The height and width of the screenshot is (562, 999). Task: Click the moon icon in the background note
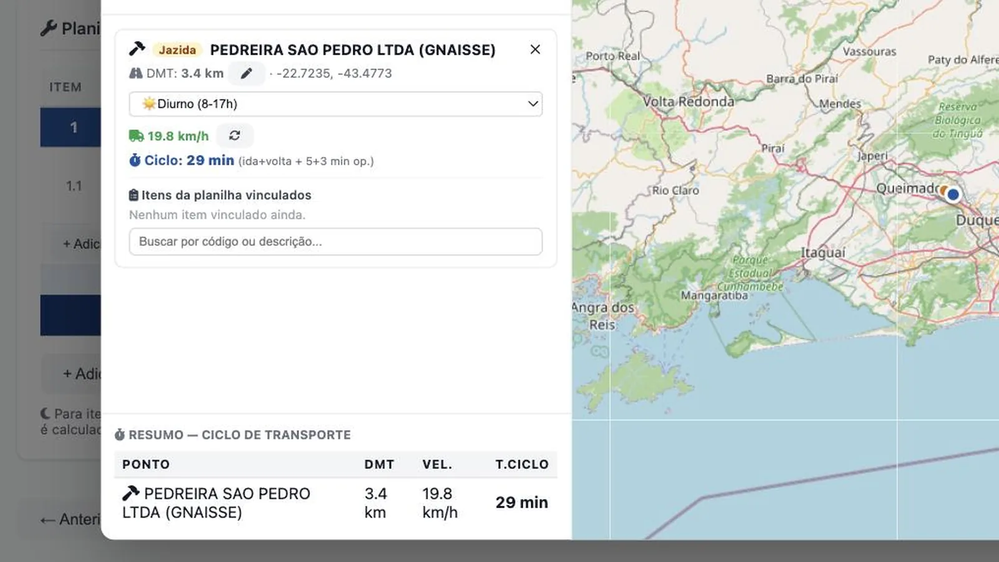(x=46, y=413)
